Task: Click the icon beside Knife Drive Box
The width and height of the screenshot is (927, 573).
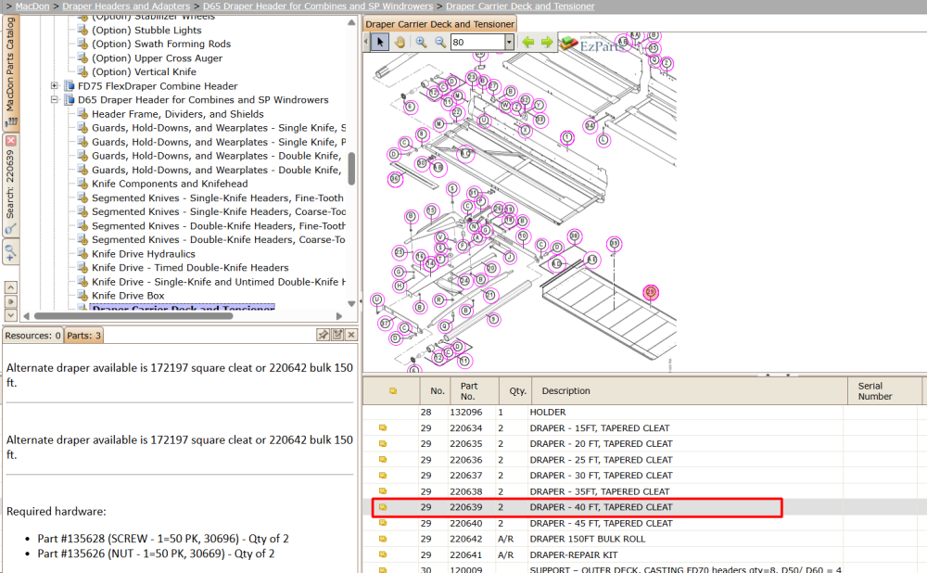Action: (x=83, y=296)
